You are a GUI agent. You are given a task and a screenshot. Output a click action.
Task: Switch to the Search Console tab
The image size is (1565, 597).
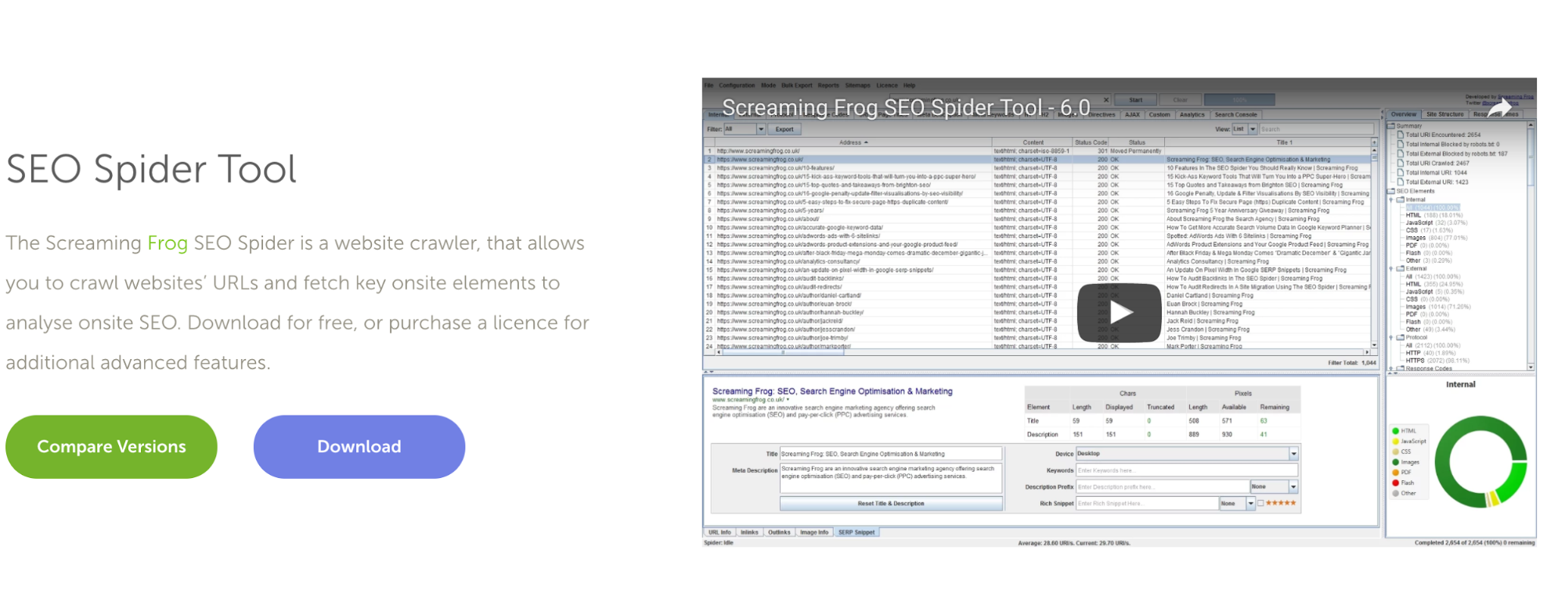pos(1235,115)
